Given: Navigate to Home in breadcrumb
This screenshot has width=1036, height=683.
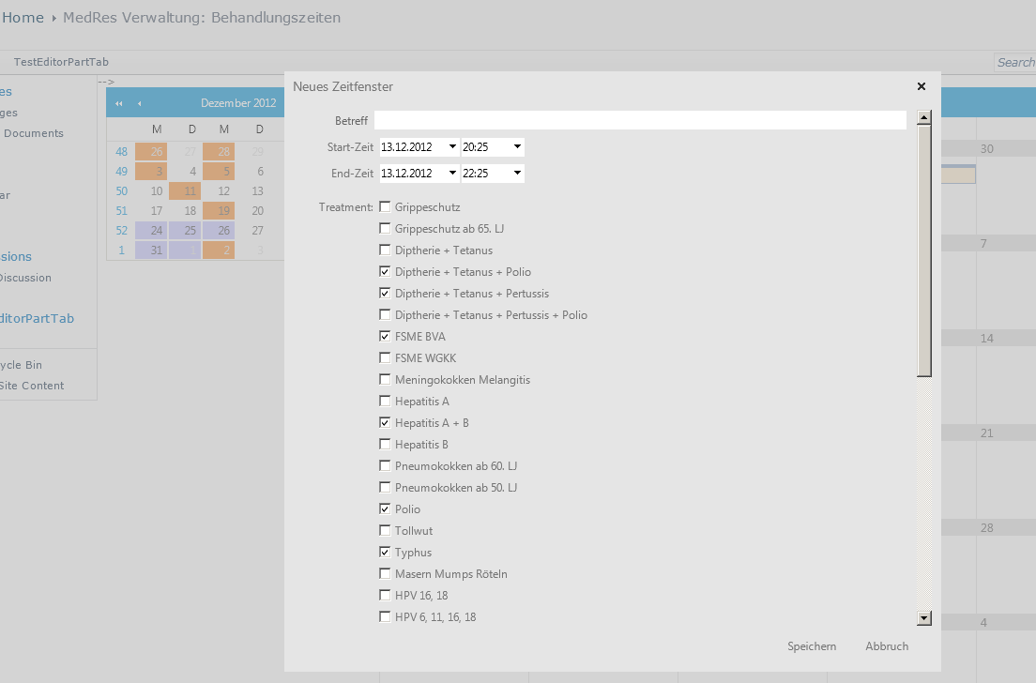Looking at the screenshot, I should [23, 18].
